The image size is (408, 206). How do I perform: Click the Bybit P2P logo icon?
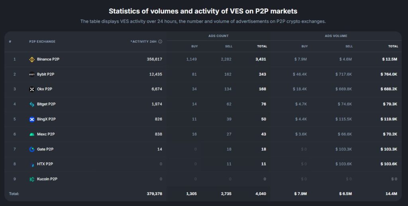(x=32, y=75)
